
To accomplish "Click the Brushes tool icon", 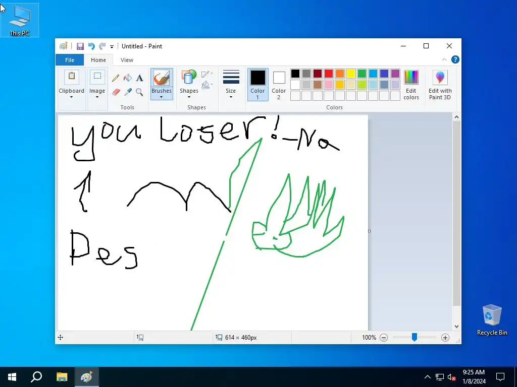I will [162, 78].
